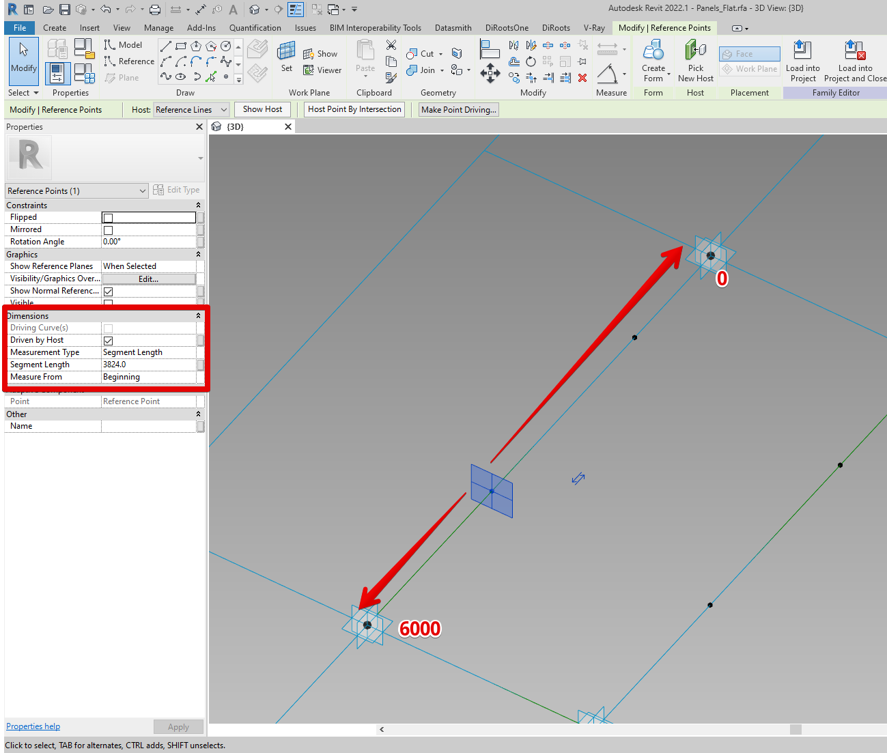The width and height of the screenshot is (887, 753).
Task: Toggle the Mirrored checkbox
Action: point(108,231)
